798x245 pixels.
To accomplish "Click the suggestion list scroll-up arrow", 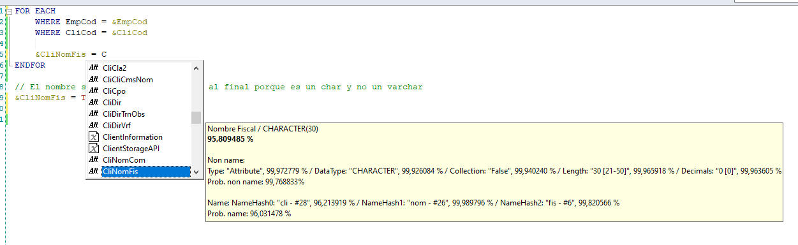I will 196,68.
